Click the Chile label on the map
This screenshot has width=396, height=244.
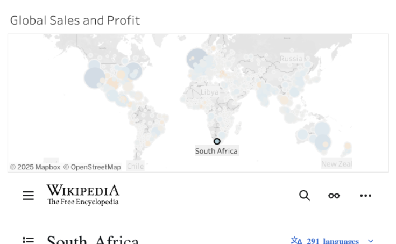[x=136, y=166]
